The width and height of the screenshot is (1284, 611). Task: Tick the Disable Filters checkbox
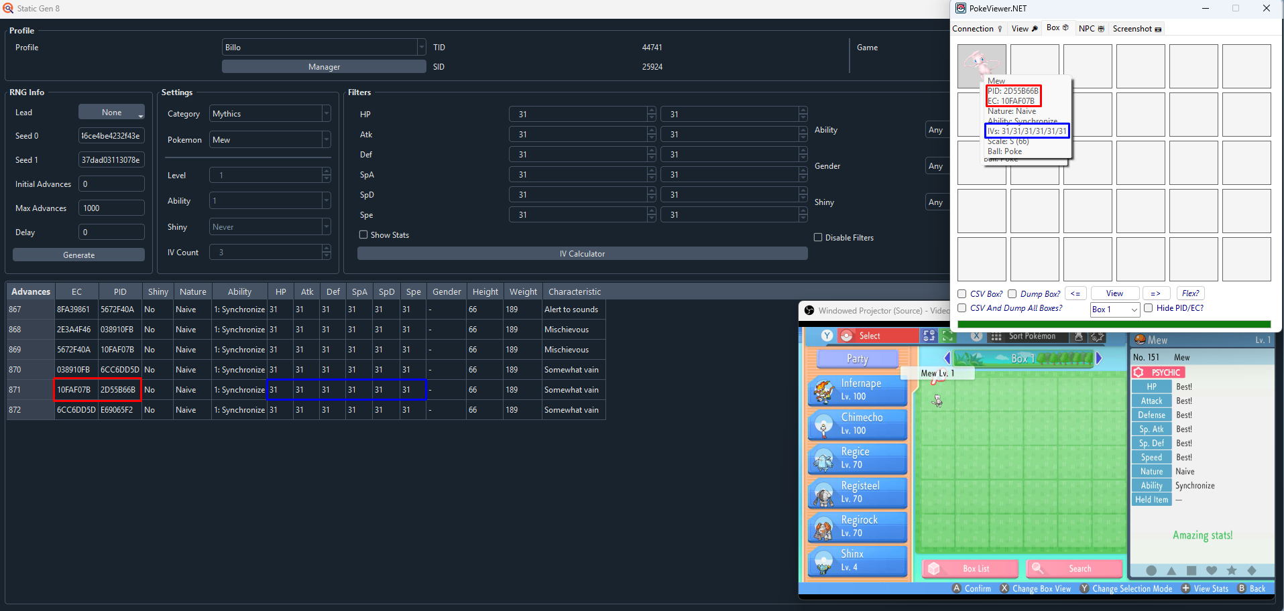click(818, 237)
